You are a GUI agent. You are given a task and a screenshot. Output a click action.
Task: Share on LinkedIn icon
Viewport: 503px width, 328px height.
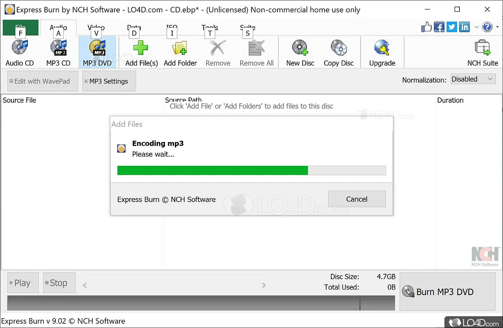tap(464, 27)
